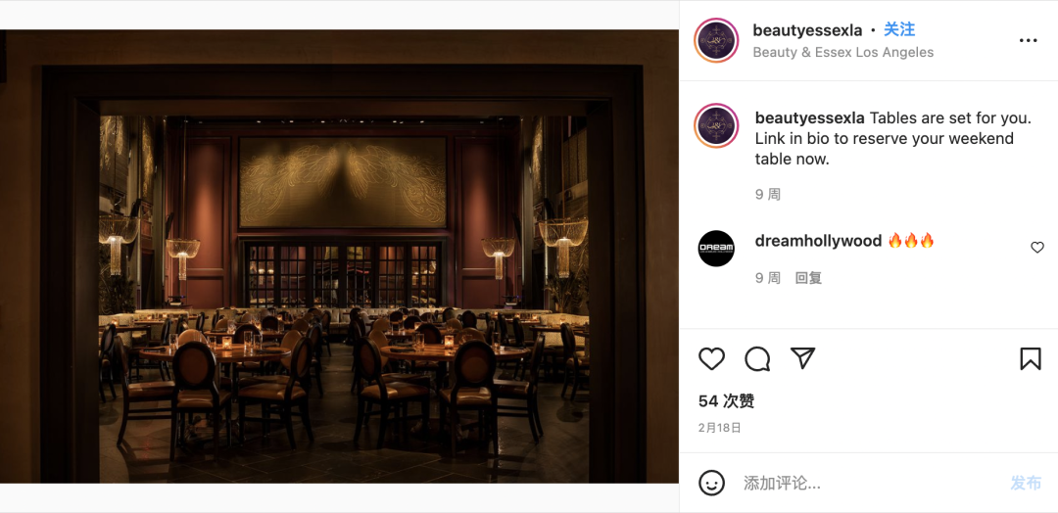Reply to the comment via 回复
Image resolution: width=1058 pixels, height=513 pixels.
coord(808,278)
